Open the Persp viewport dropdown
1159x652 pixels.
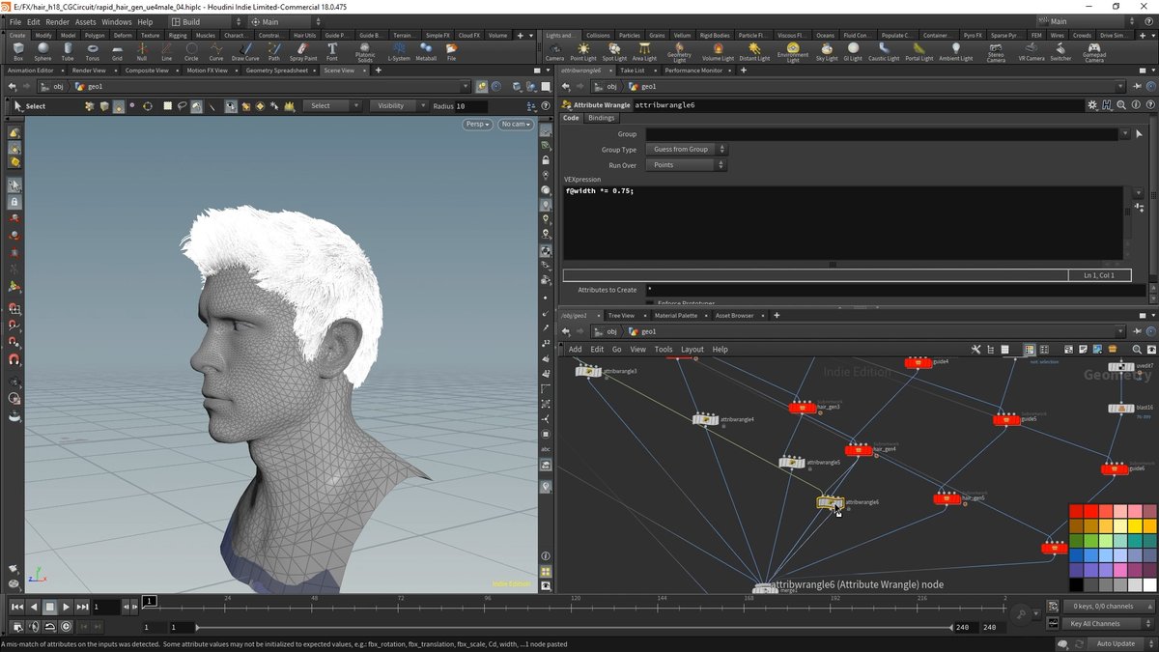478,124
